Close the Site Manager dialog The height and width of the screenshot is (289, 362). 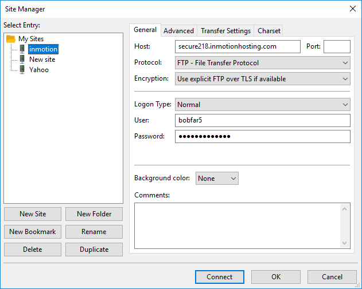(351, 9)
